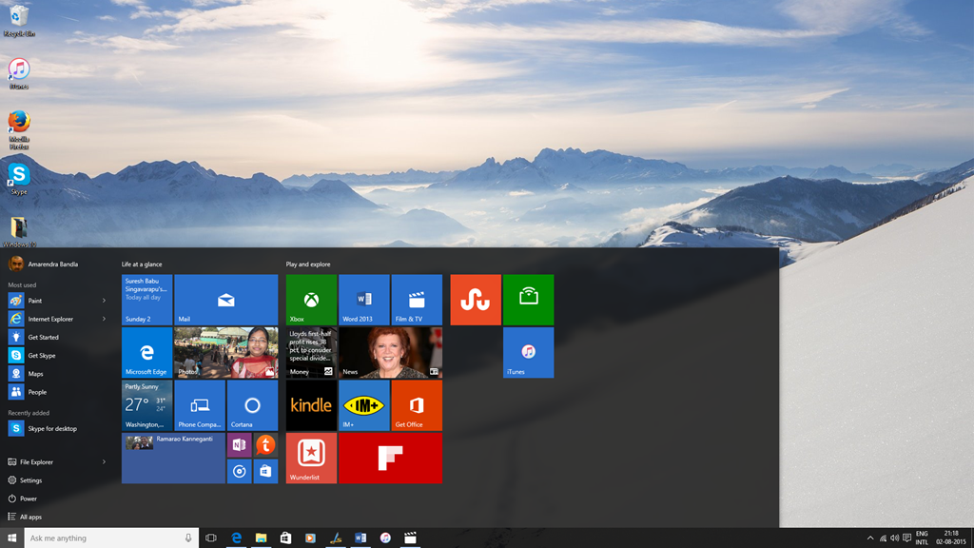
Task: Click the pen-and-signature taskbar icon
Action: [336, 538]
